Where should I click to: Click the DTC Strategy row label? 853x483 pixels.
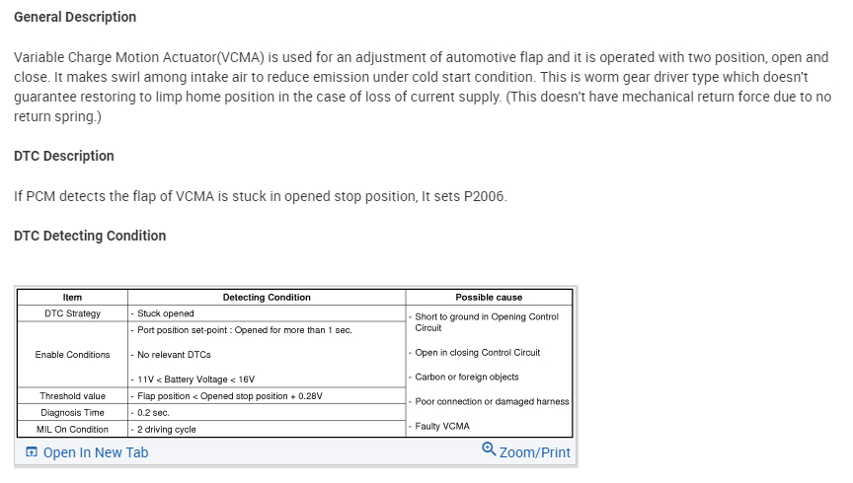pos(72,313)
